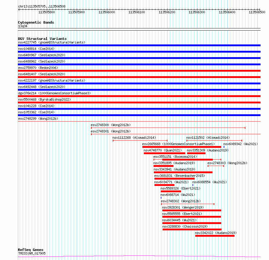Image resolution: width=269 pixels, height=260 pixels.
Task: Click ruler position 113506000
Action: [x=107, y=12]
